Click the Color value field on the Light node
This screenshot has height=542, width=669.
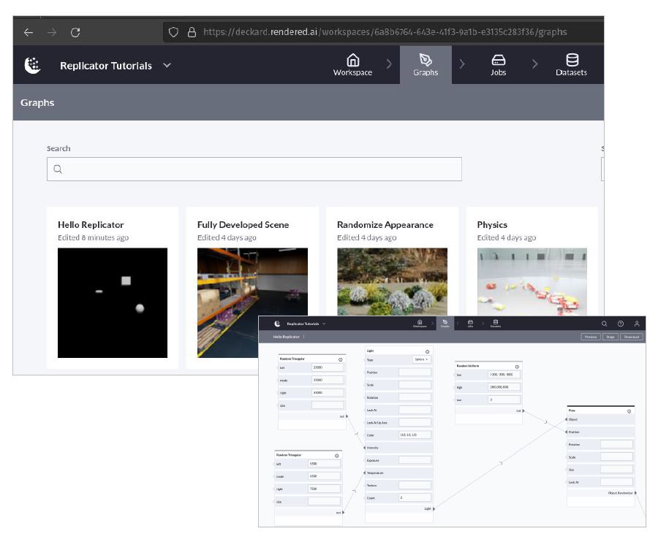[415, 435]
